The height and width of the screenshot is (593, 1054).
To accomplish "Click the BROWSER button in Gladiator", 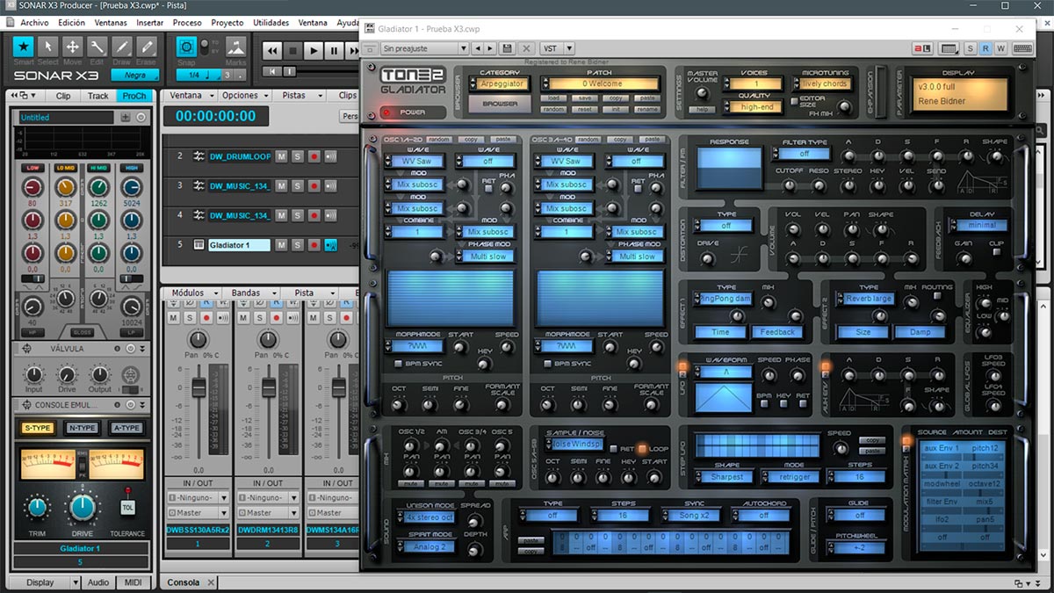I will (500, 103).
